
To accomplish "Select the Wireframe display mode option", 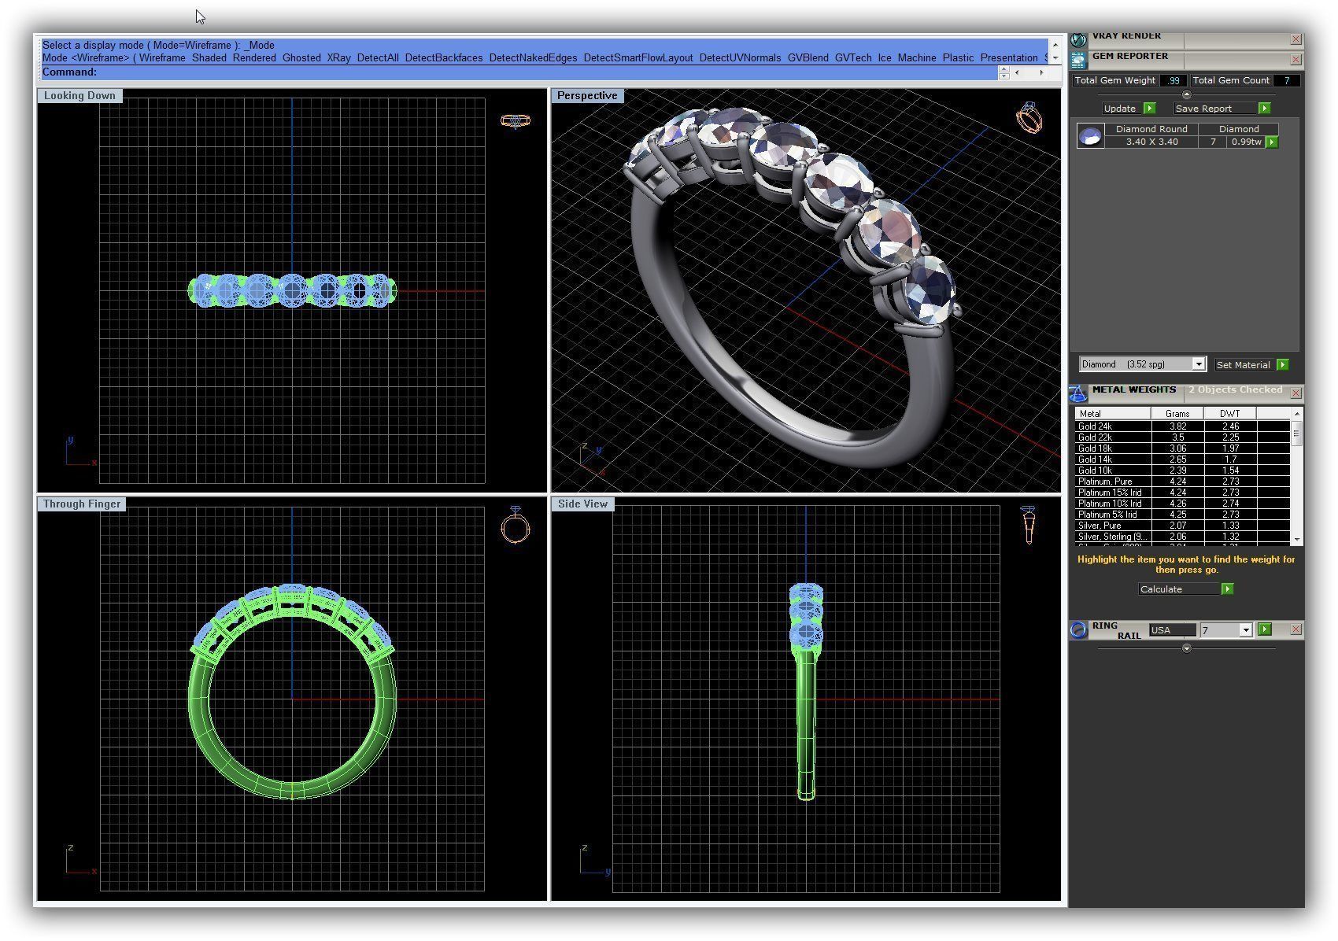I will pos(163,57).
